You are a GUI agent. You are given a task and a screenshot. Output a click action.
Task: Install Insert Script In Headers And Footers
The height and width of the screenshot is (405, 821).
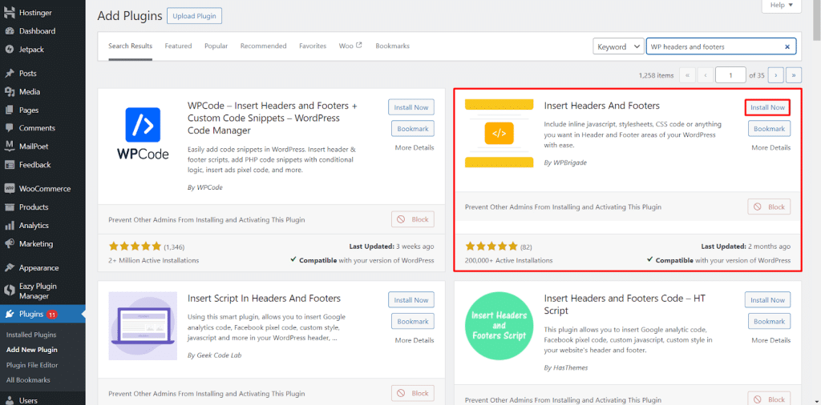coord(411,300)
